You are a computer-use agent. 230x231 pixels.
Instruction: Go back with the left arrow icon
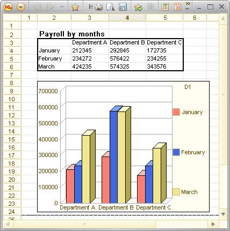pyautogui.click(x=37, y=7)
